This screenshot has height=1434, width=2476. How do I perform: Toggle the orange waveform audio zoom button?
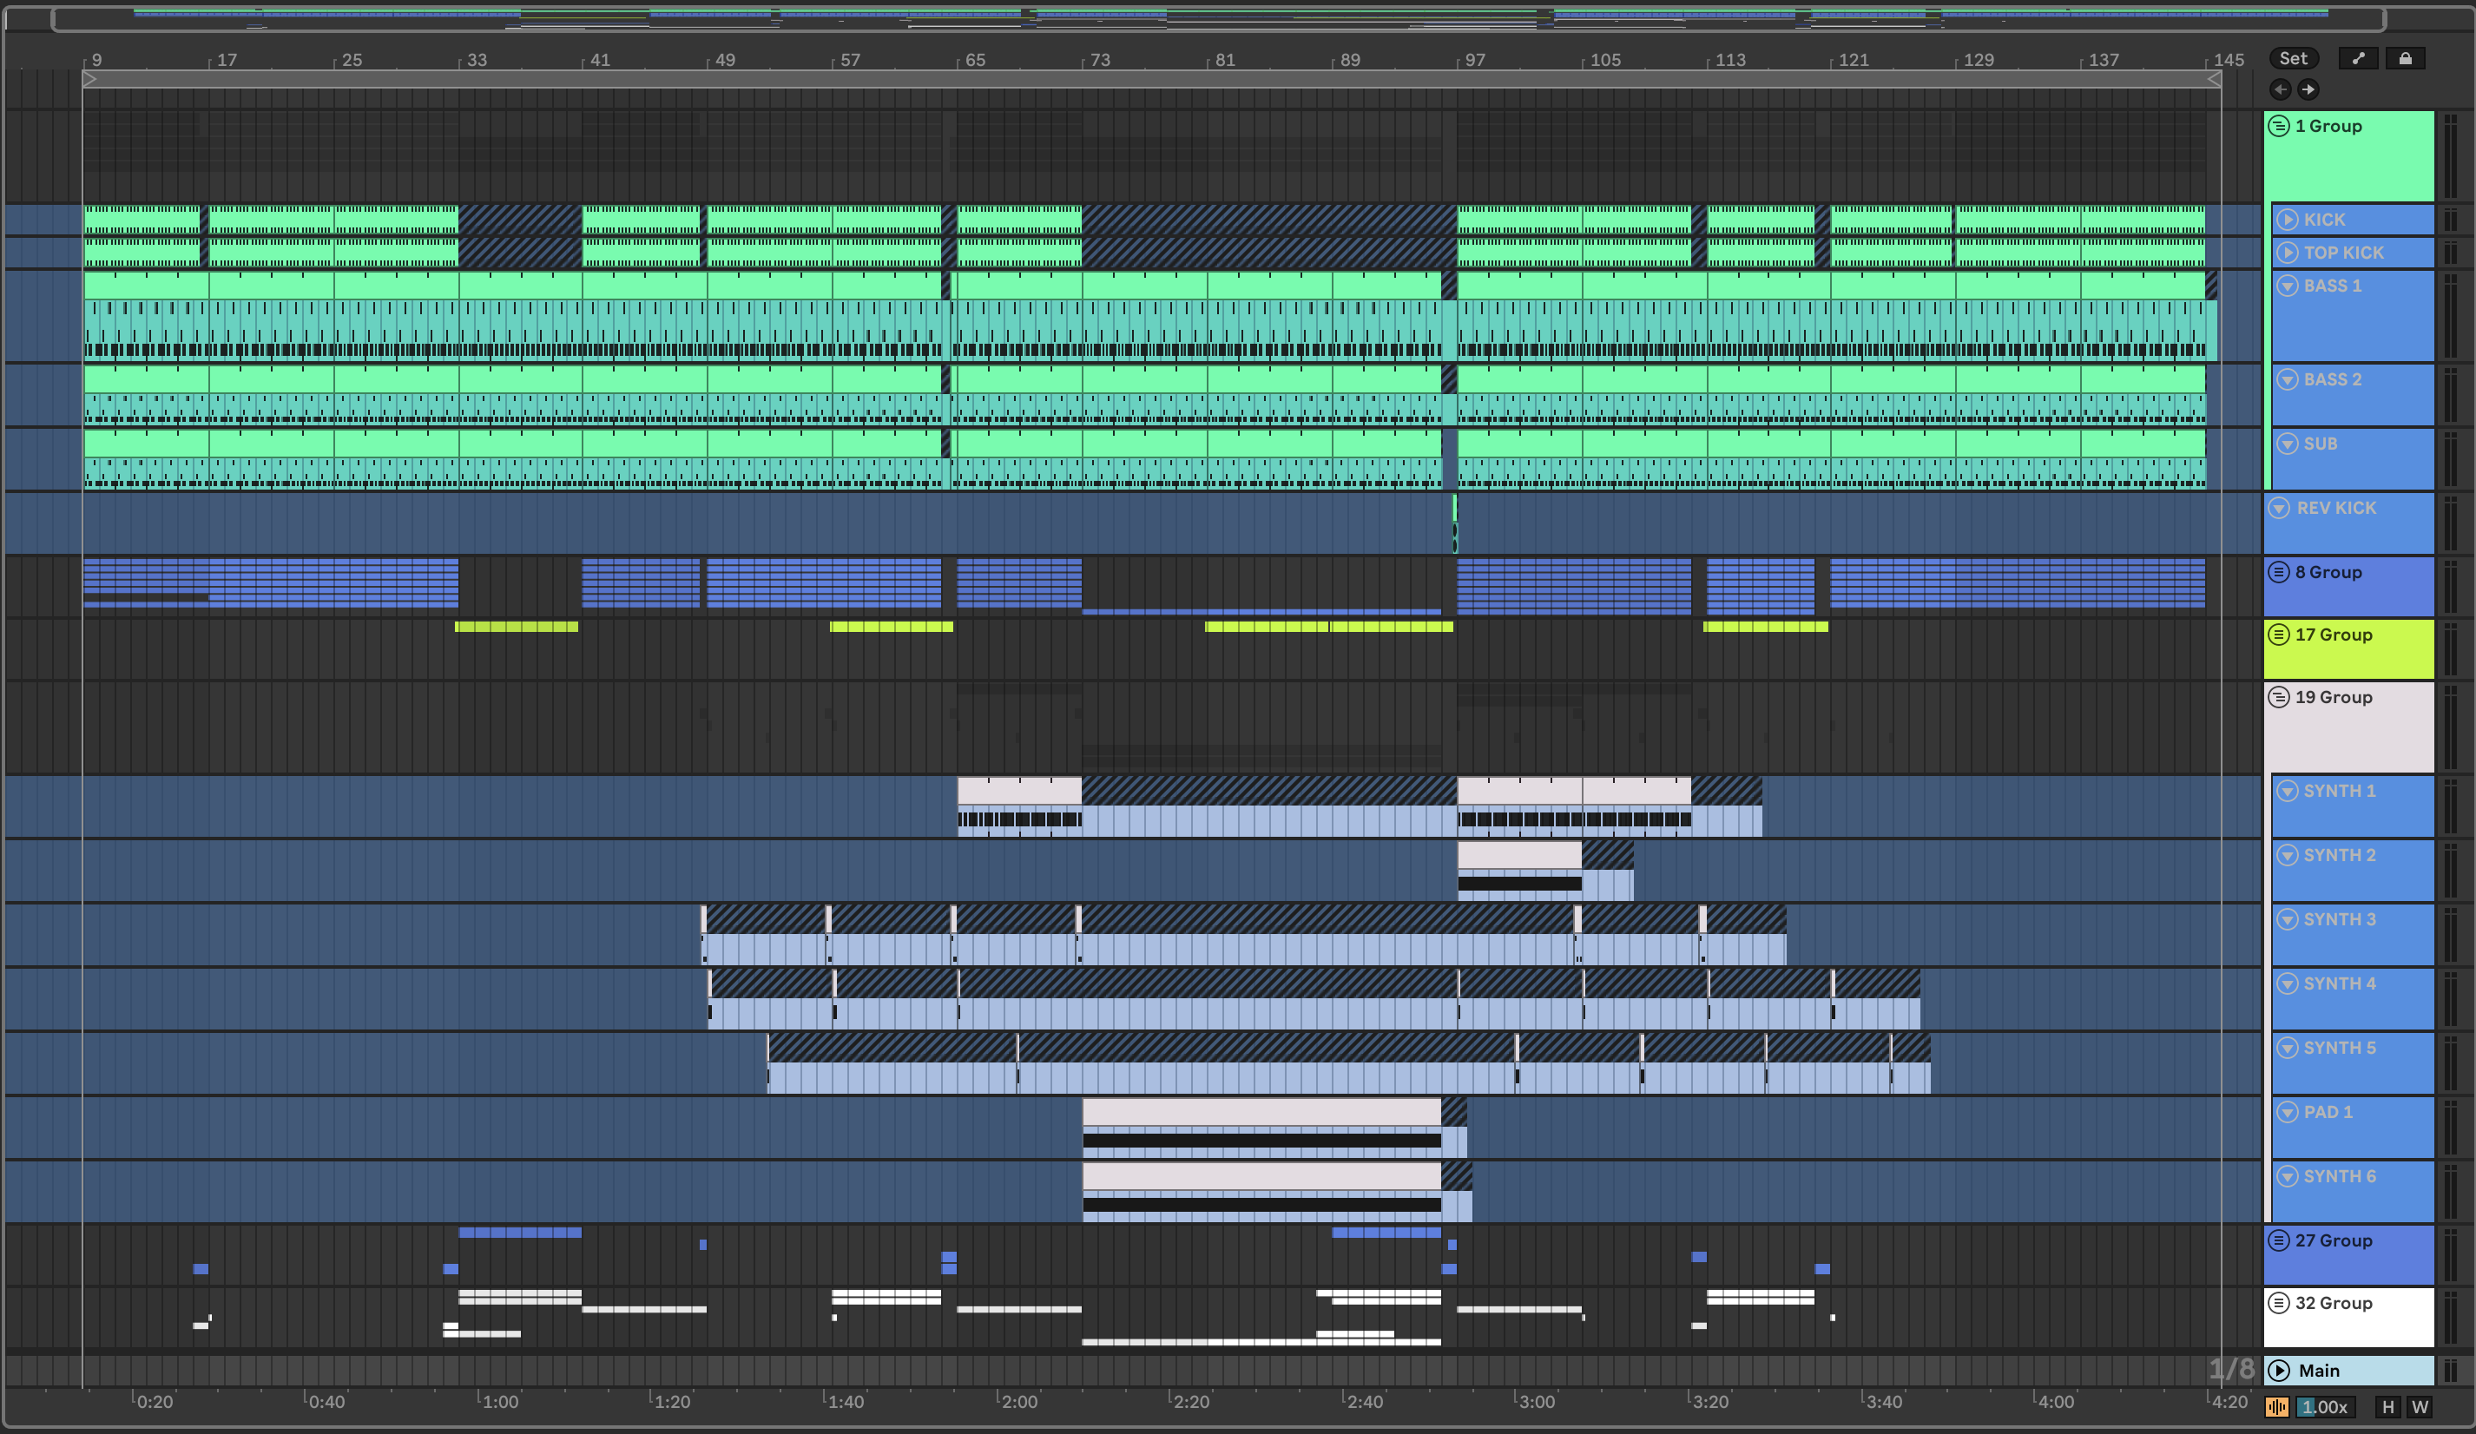tap(2276, 1406)
